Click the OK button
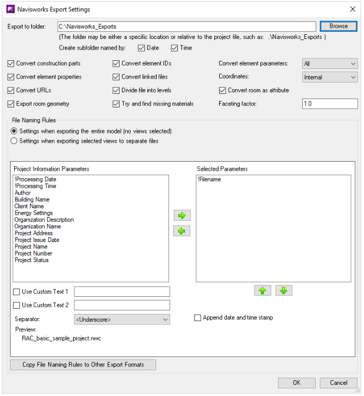Viewport: 364px width, 396px height. 297,383
